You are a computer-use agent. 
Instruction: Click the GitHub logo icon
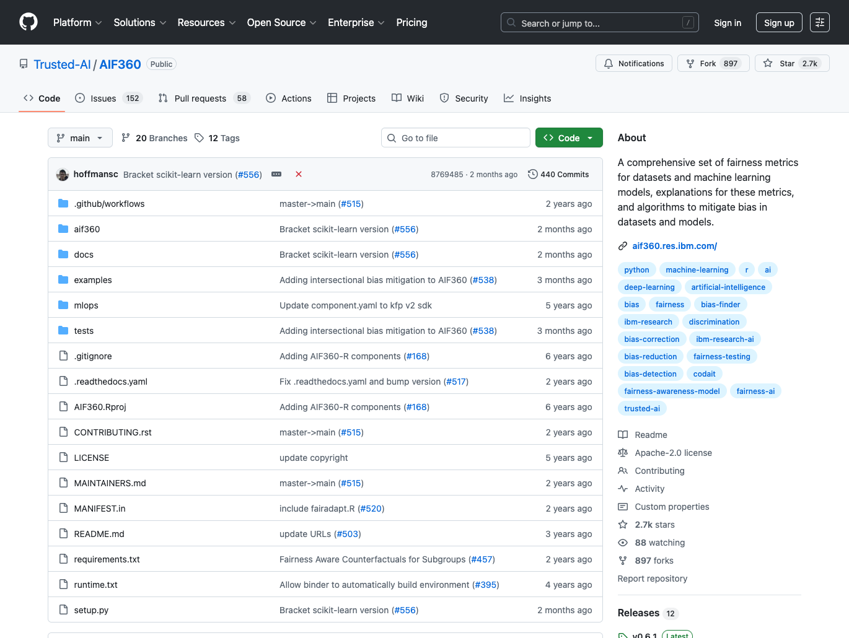[x=29, y=22]
